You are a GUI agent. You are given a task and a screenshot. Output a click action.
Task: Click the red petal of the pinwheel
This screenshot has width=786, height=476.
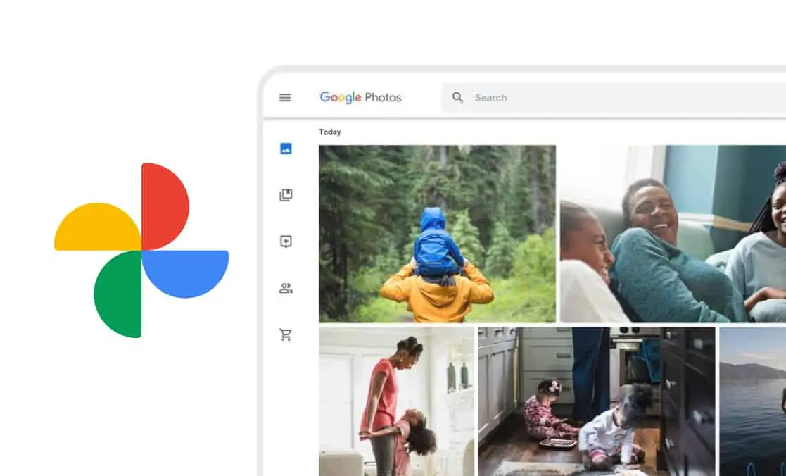163,206
